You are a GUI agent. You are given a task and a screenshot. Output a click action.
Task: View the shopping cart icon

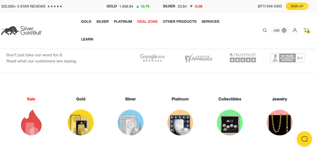[306, 30]
